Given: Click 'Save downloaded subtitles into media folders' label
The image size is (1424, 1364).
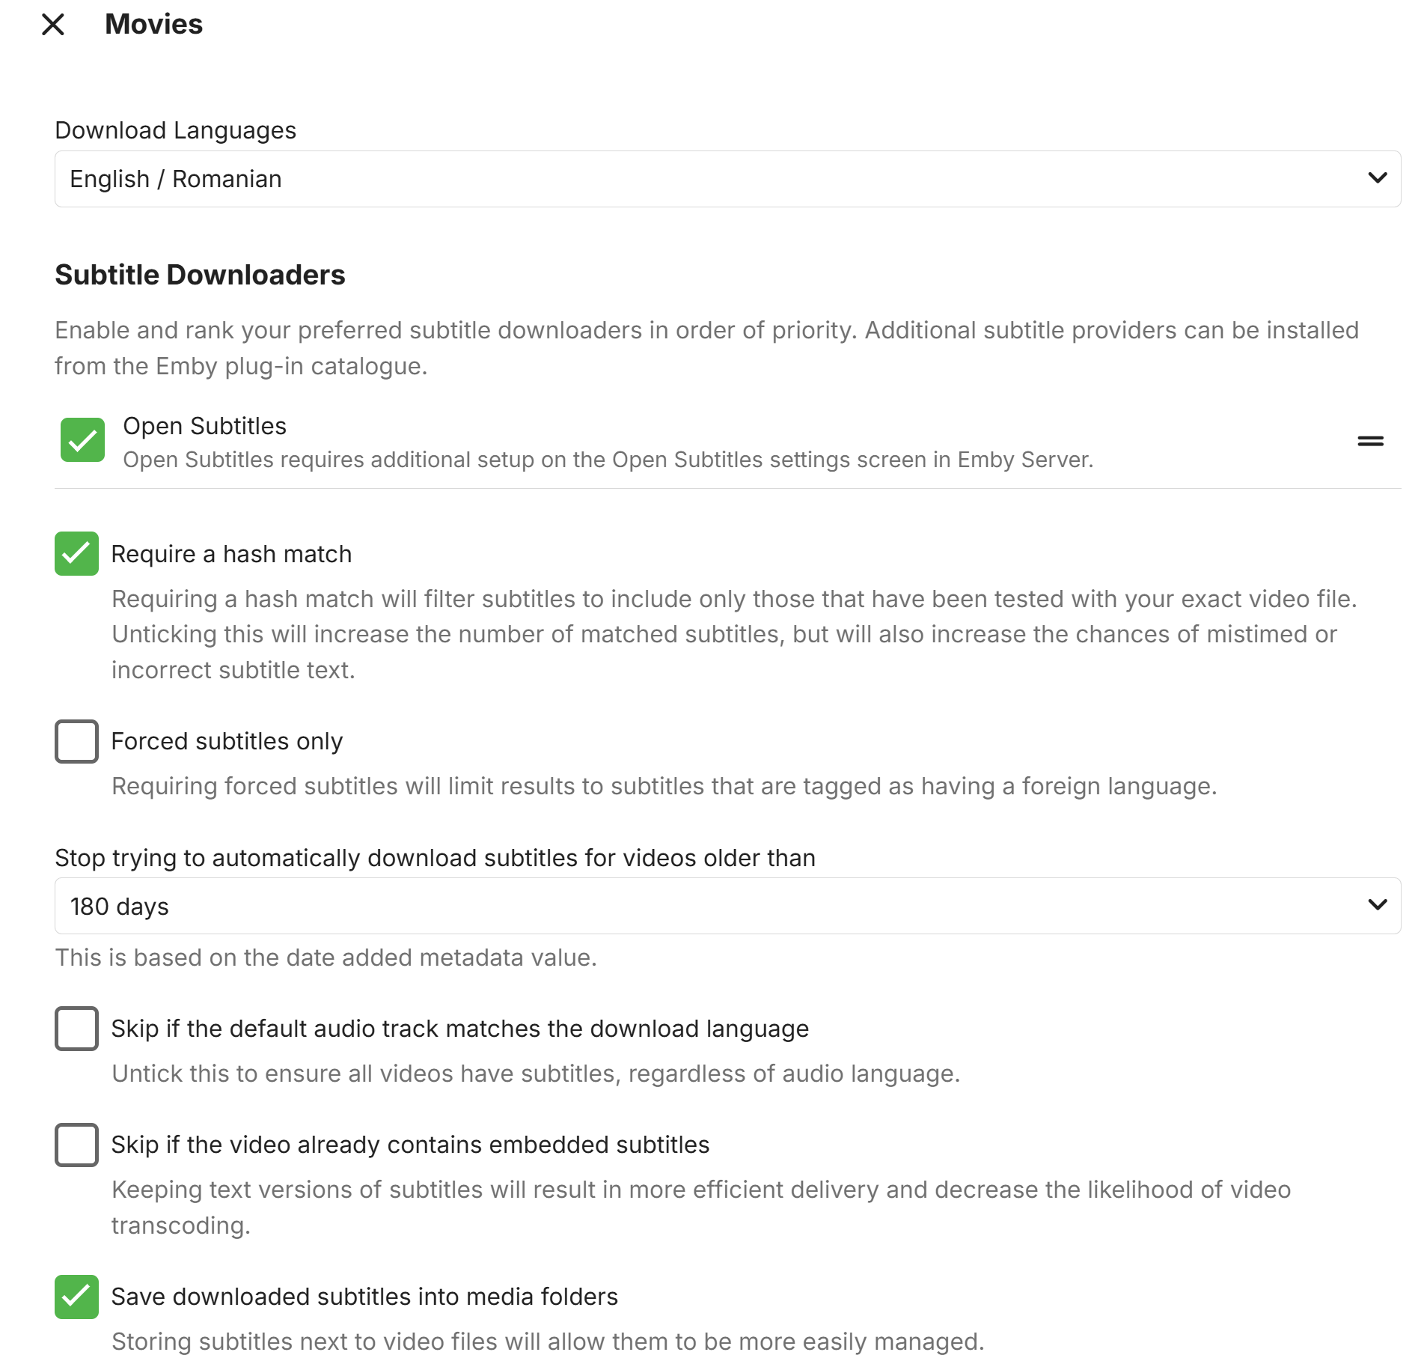Looking at the screenshot, I should 364,1297.
